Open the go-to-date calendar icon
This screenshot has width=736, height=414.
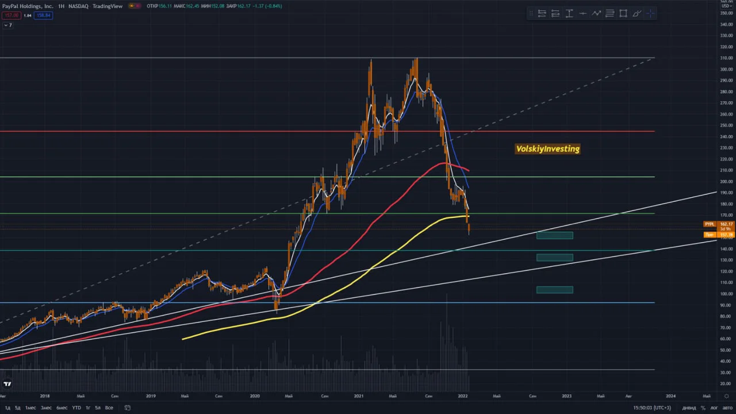click(x=128, y=408)
